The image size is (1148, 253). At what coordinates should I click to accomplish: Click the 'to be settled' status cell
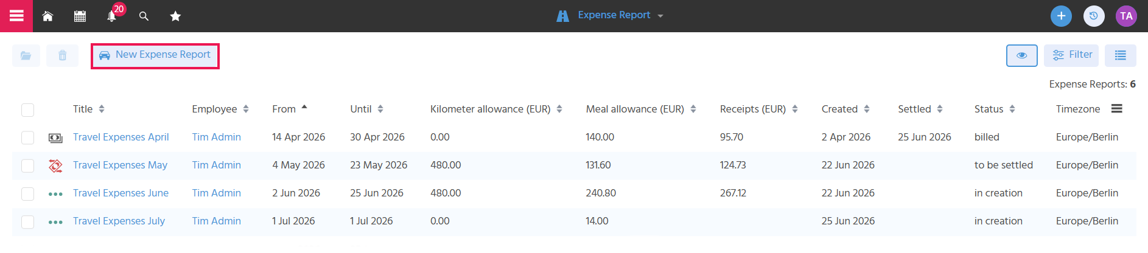1004,165
